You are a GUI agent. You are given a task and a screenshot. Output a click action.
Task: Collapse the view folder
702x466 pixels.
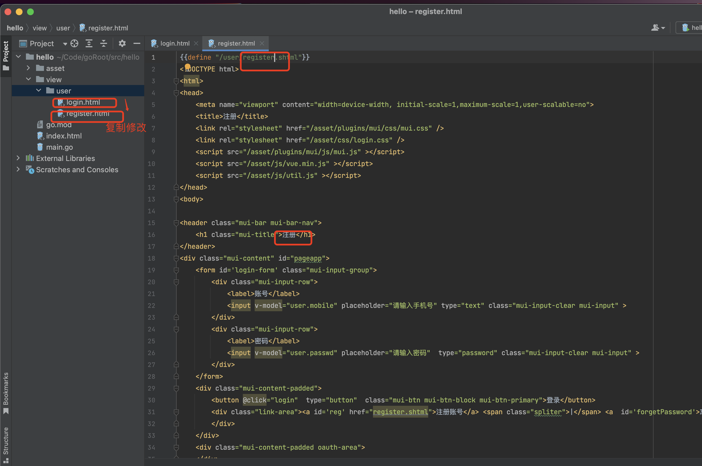coord(28,79)
